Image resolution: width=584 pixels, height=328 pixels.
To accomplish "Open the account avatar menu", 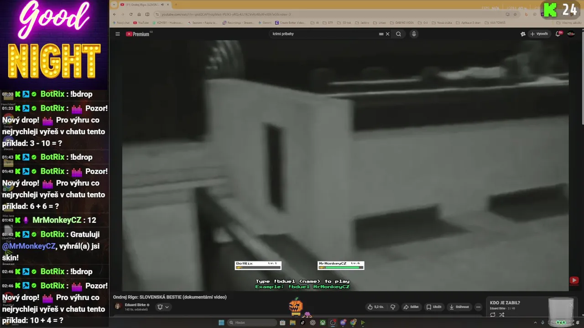I will click(x=571, y=34).
